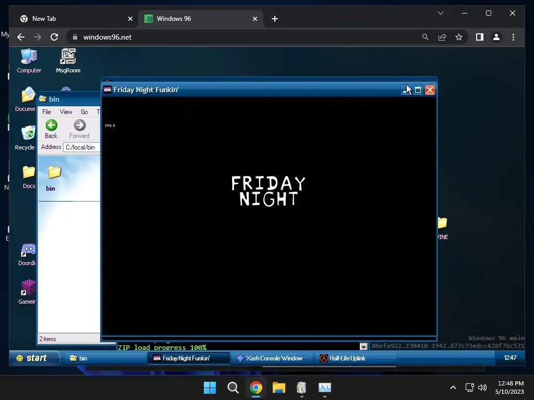Viewport: 534px width, 400px height.
Task: Click the zoom magnifier icon in address bar
Action: 426,37
